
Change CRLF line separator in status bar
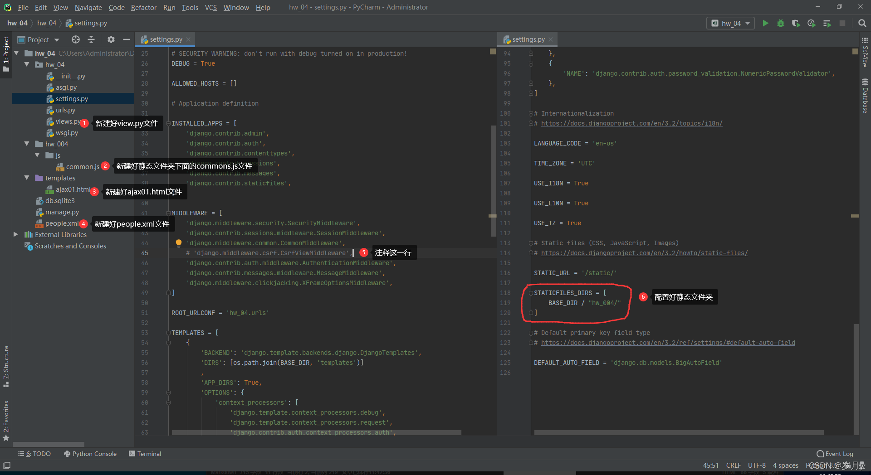[733, 465]
